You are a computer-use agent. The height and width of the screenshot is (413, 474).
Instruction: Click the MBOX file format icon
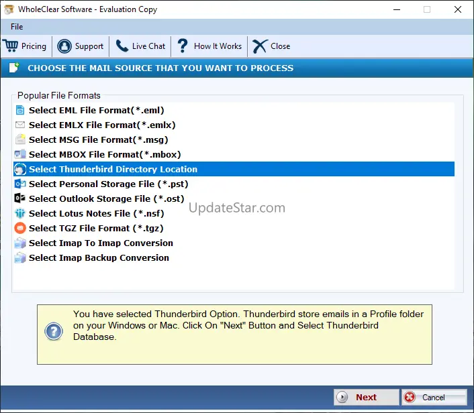pos(20,154)
